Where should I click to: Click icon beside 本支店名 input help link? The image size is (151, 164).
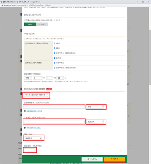click(x=25, y=128)
